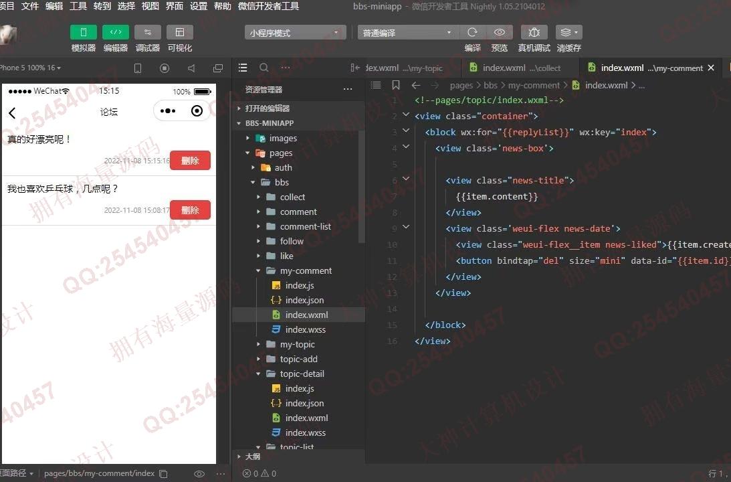Screen dimensions: 731x482
Task: Click the navigate back arrow in editor
Action: click(416, 85)
